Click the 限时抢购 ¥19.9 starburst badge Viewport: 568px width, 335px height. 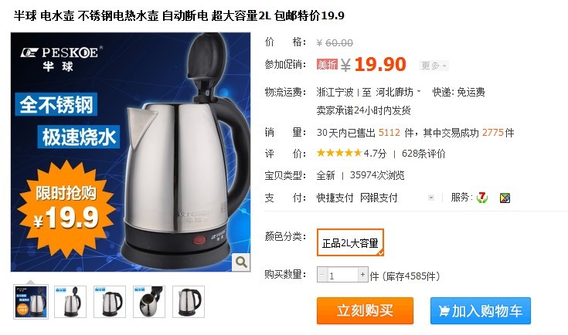tap(66, 209)
